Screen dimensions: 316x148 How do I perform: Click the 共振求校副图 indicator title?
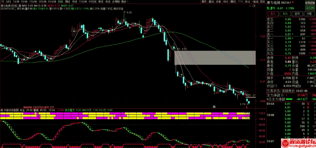pos(11,110)
